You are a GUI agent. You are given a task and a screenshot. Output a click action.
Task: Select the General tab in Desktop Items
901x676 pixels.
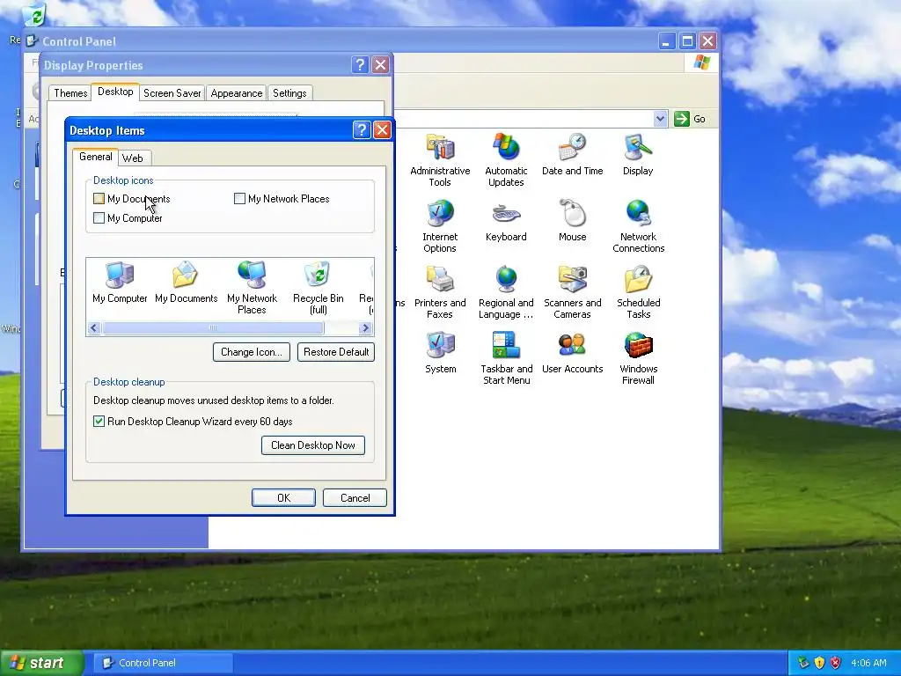click(x=95, y=157)
